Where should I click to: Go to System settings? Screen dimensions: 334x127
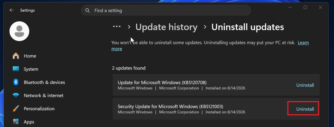pyautogui.click(x=31, y=69)
